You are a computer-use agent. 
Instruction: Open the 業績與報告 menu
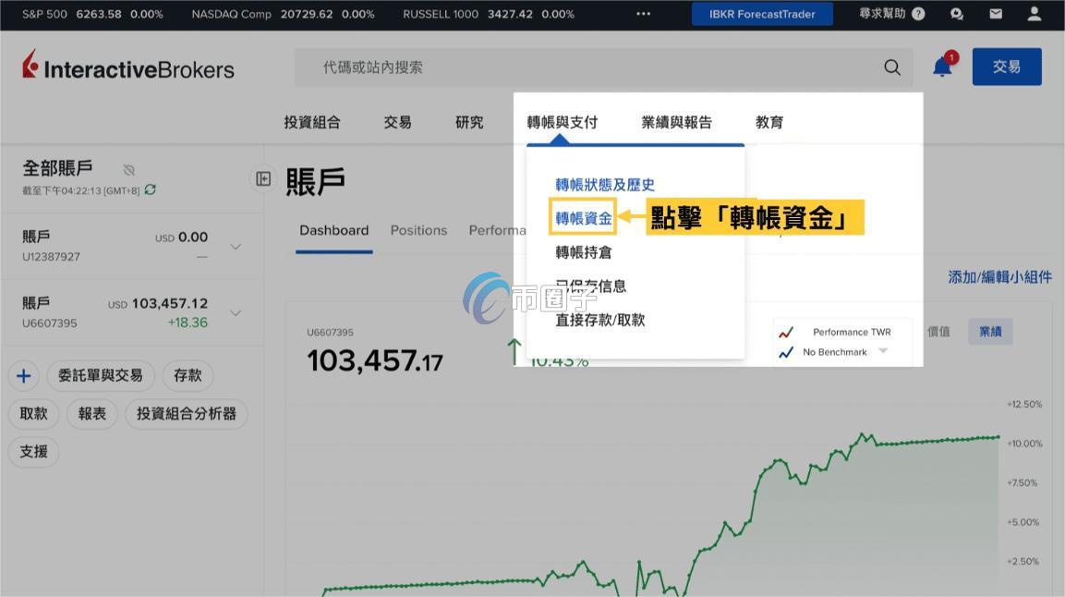677,121
